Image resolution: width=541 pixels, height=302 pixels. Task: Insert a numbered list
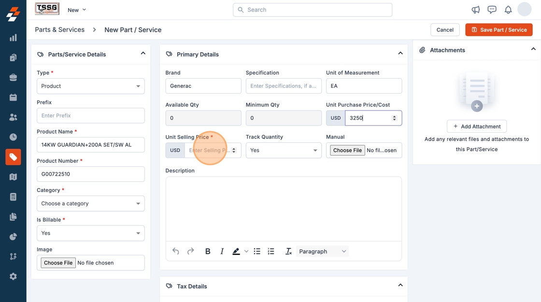[x=271, y=251]
